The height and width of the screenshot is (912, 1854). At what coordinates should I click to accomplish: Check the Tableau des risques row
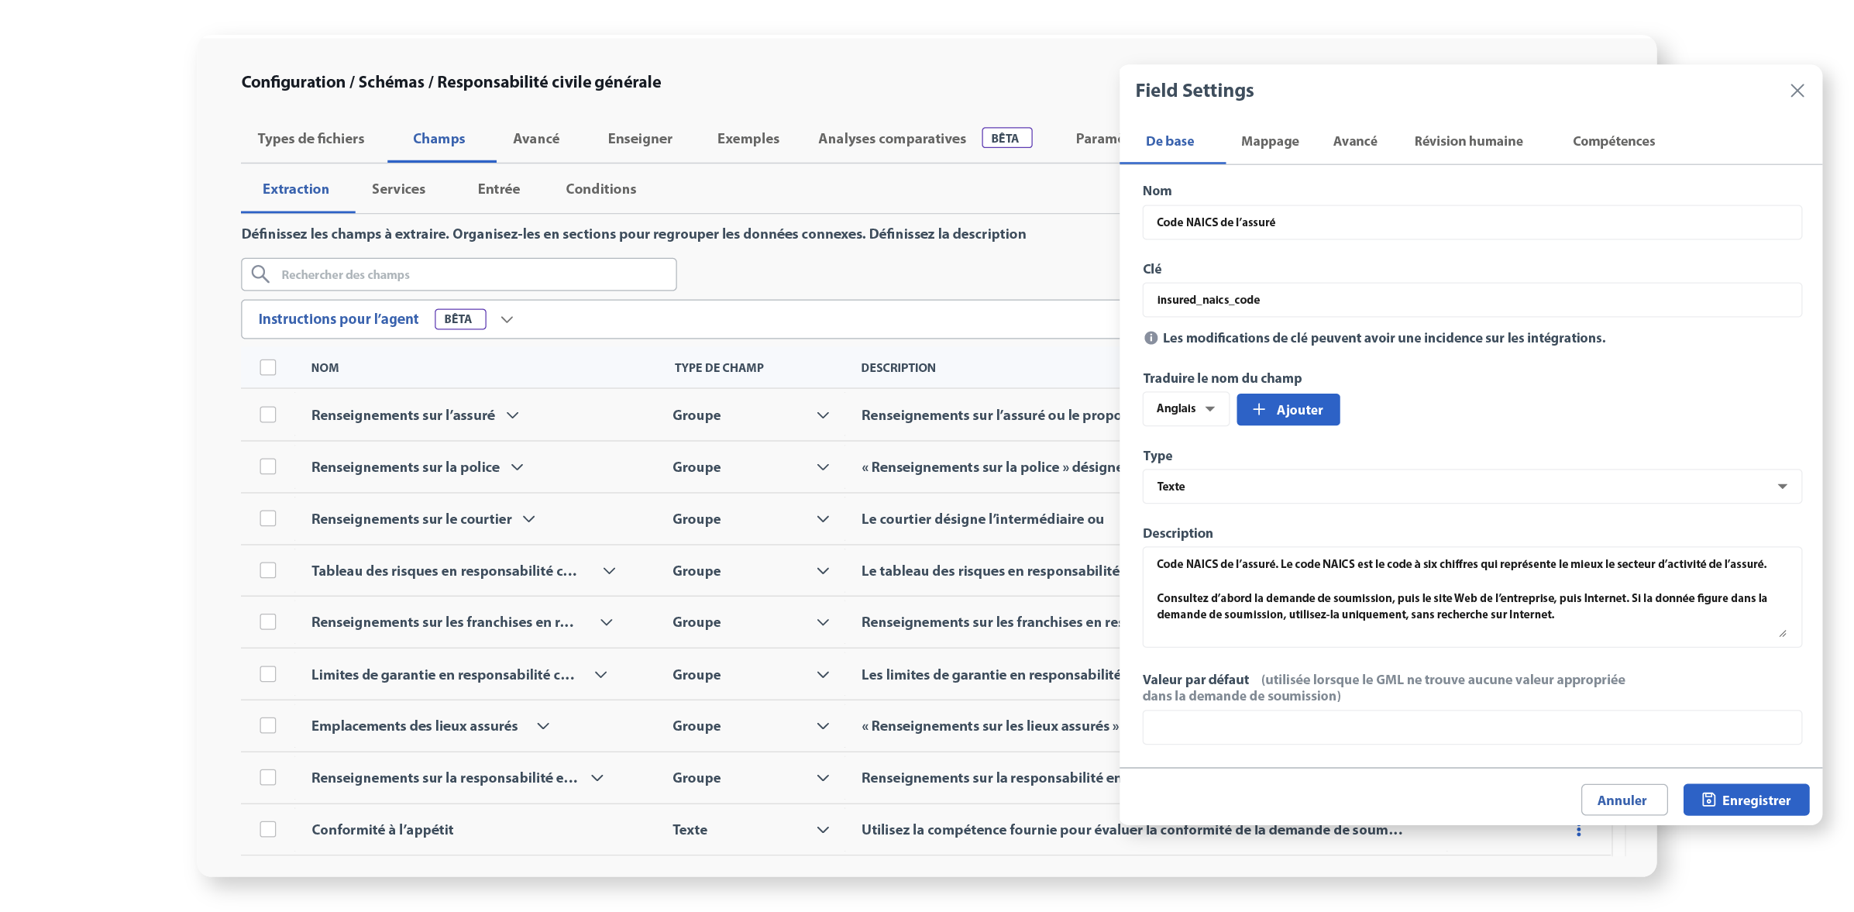pyautogui.click(x=268, y=570)
